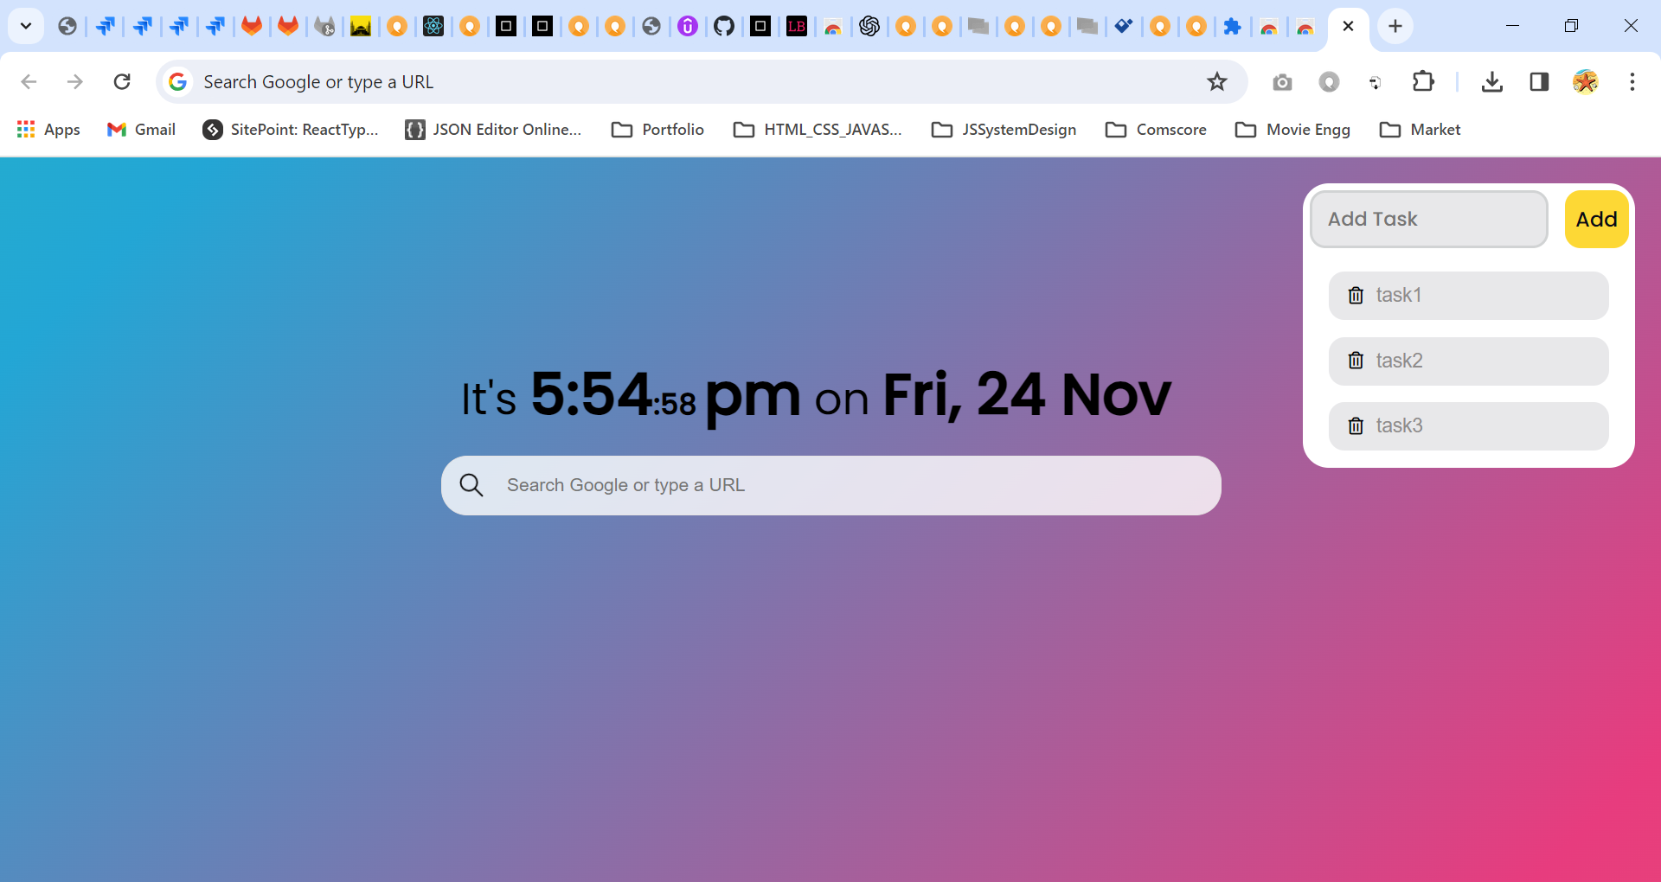This screenshot has height=882, width=1661.
Task: Click the React tab favicon
Action: click(433, 26)
